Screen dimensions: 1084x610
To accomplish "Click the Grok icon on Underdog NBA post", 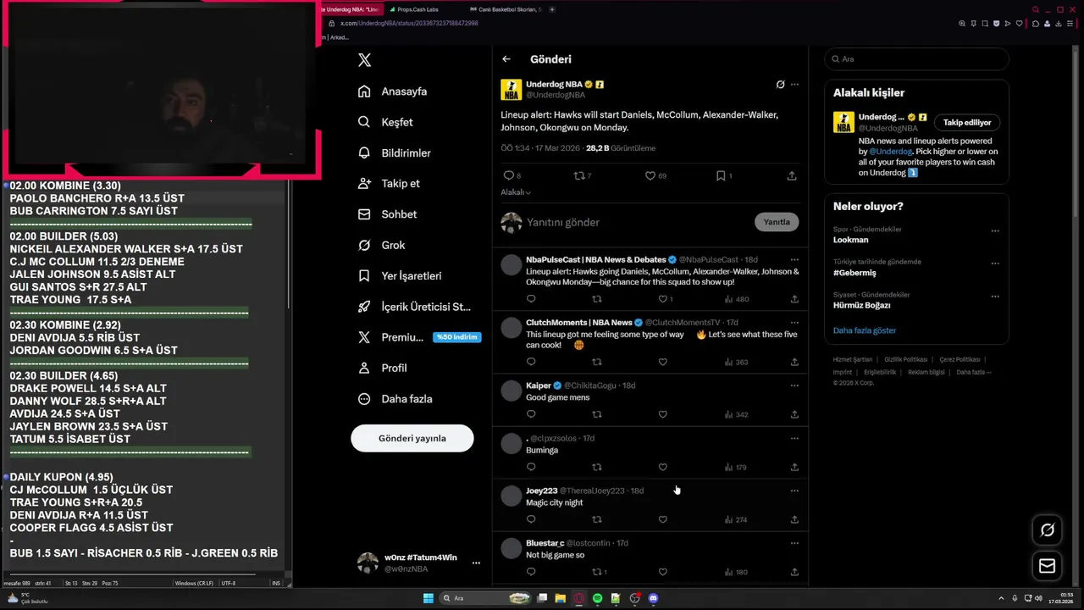I will pos(780,85).
